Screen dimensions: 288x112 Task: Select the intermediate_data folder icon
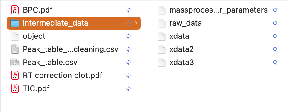(15, 23)
